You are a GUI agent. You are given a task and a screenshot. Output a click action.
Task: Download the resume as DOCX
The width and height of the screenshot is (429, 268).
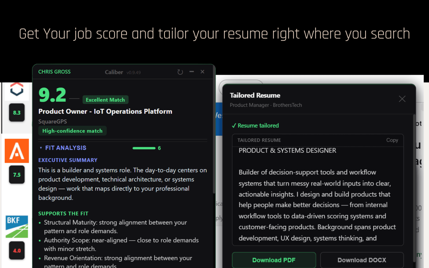tap(362, 260)
